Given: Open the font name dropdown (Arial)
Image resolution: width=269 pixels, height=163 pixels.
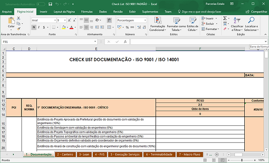Looking at the screenshot, I should pyautogui.click(x=55, y=20).
